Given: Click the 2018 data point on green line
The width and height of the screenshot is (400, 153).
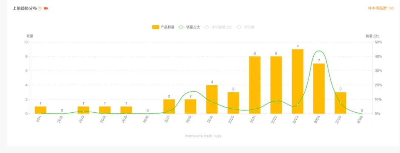Looking at the screenshot, I should (x=191, y=92).
